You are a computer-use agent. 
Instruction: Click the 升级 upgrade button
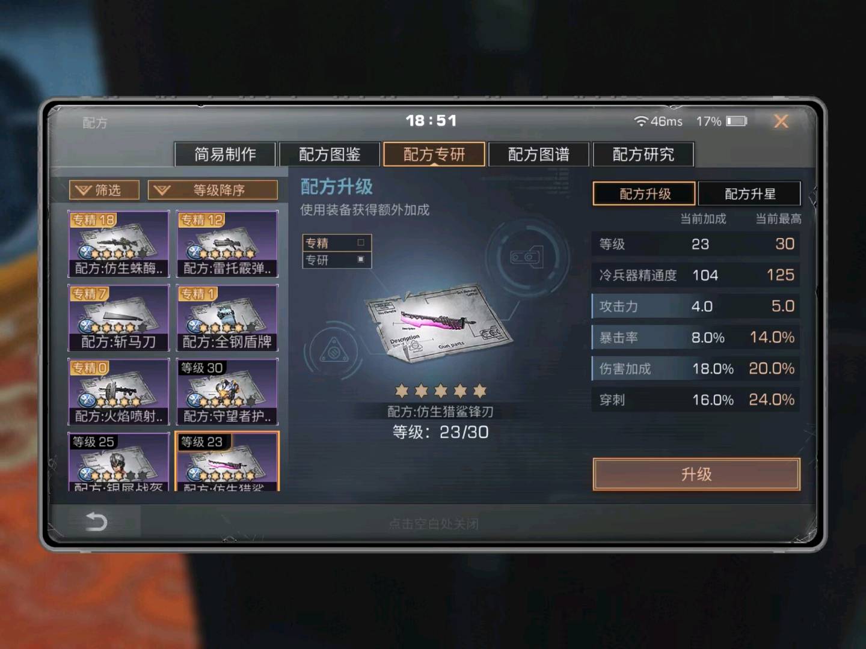[x=696, y=475]
